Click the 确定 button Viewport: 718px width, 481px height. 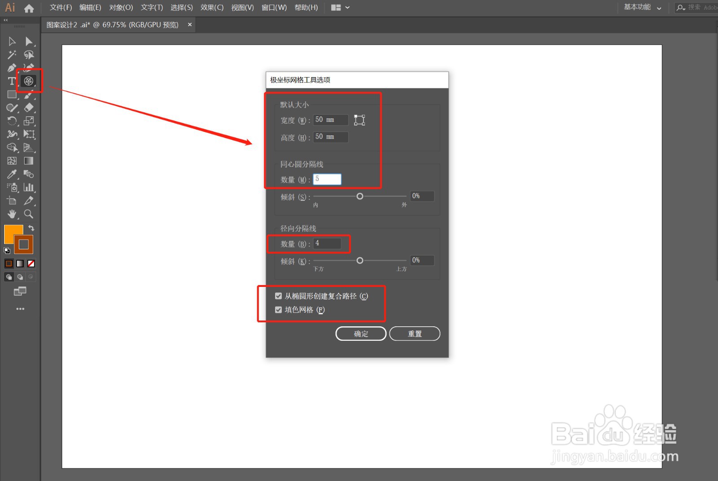361,334
